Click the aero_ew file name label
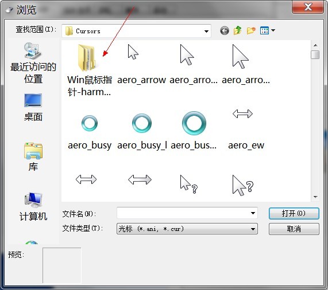 (246, 145)
